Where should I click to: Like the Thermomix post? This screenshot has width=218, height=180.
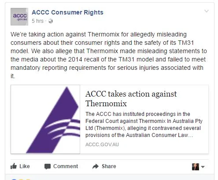coord(20,166)
